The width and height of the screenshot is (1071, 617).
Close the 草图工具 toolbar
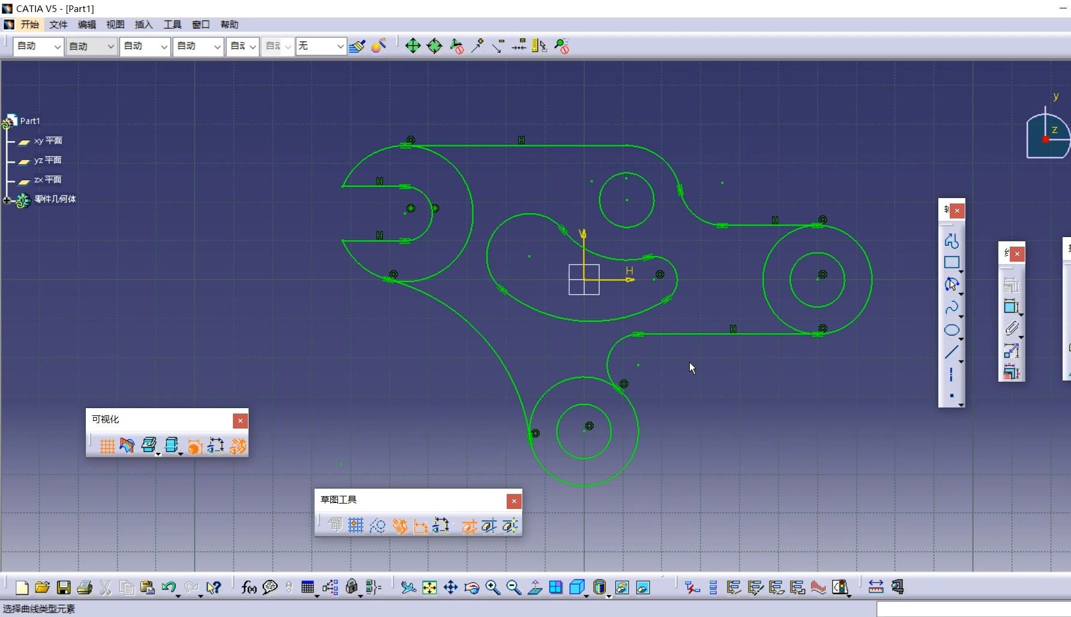pyautogui.click(x=514, y=501)
